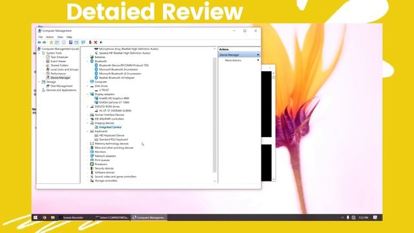Select System Tools in the tree
Image resolution: width=414 pixels, height=233 pixels.
pos(54,53)
